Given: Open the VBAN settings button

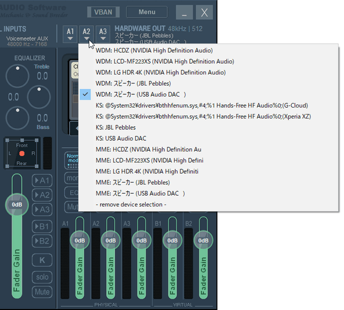Looking at the screenshot, I should [x=103, y=12].
